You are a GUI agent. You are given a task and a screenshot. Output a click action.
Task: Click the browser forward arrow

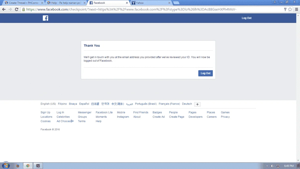(10, 9)
